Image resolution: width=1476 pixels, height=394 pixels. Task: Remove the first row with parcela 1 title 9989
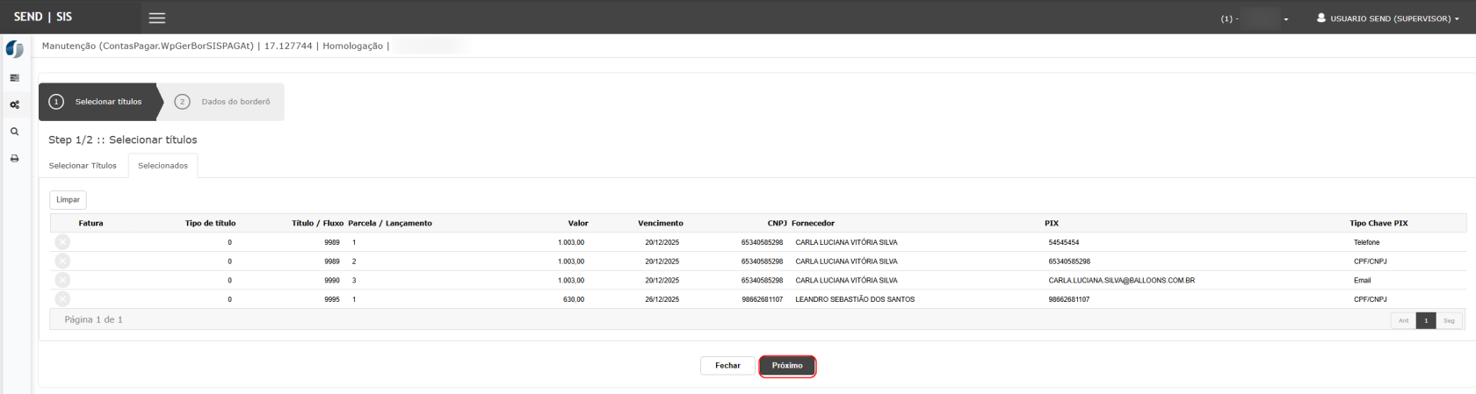(62, 242)
